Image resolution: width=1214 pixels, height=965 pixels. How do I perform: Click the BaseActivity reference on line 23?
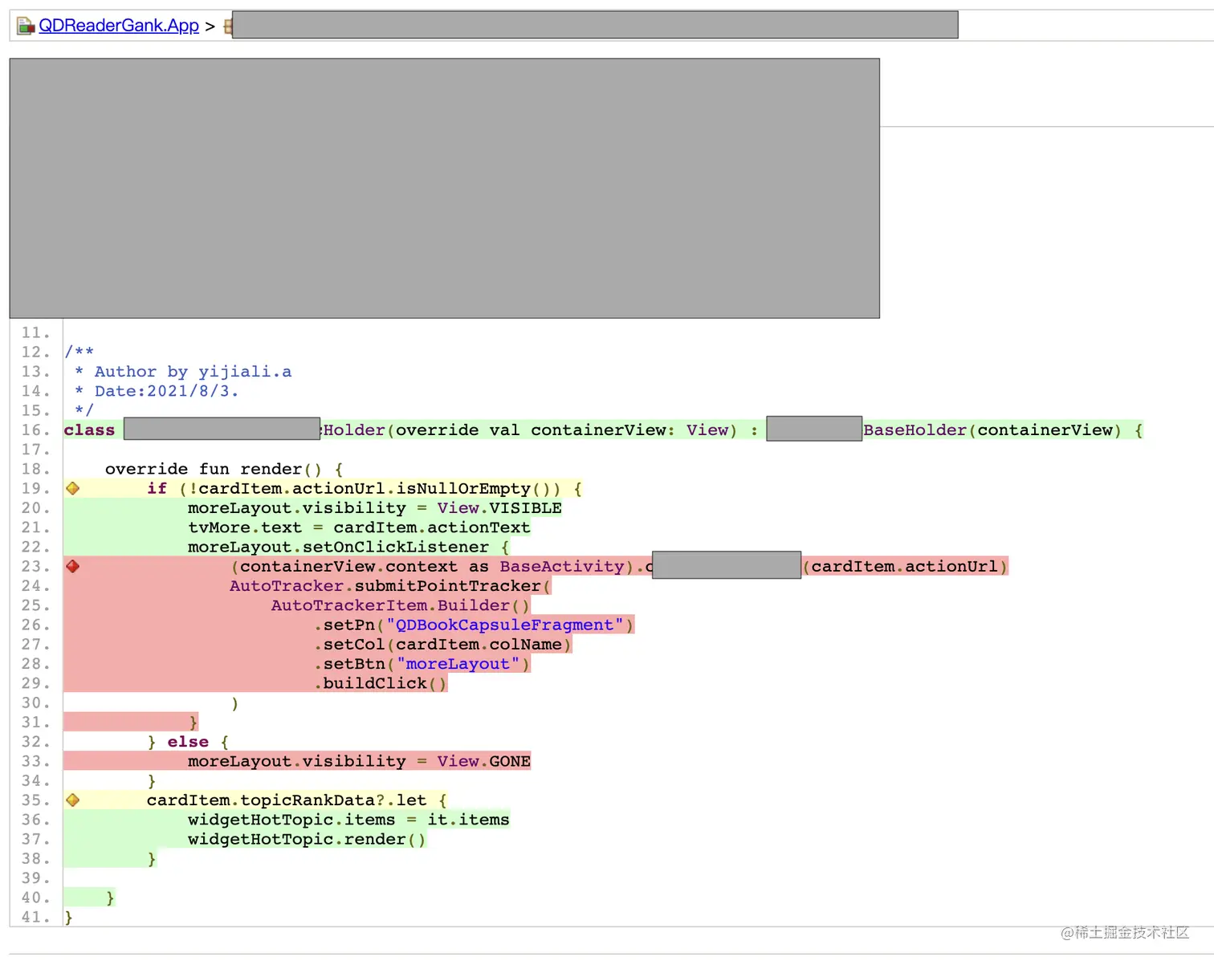(562, 566)
